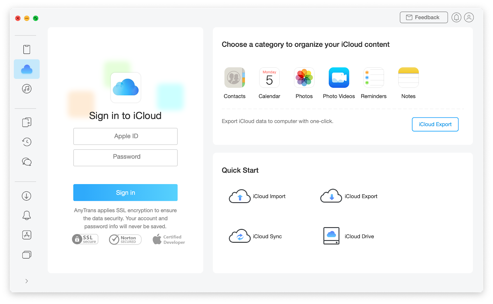493x304 pixels.
Task: Click the blue Sign in button
Action: point(125,193)
